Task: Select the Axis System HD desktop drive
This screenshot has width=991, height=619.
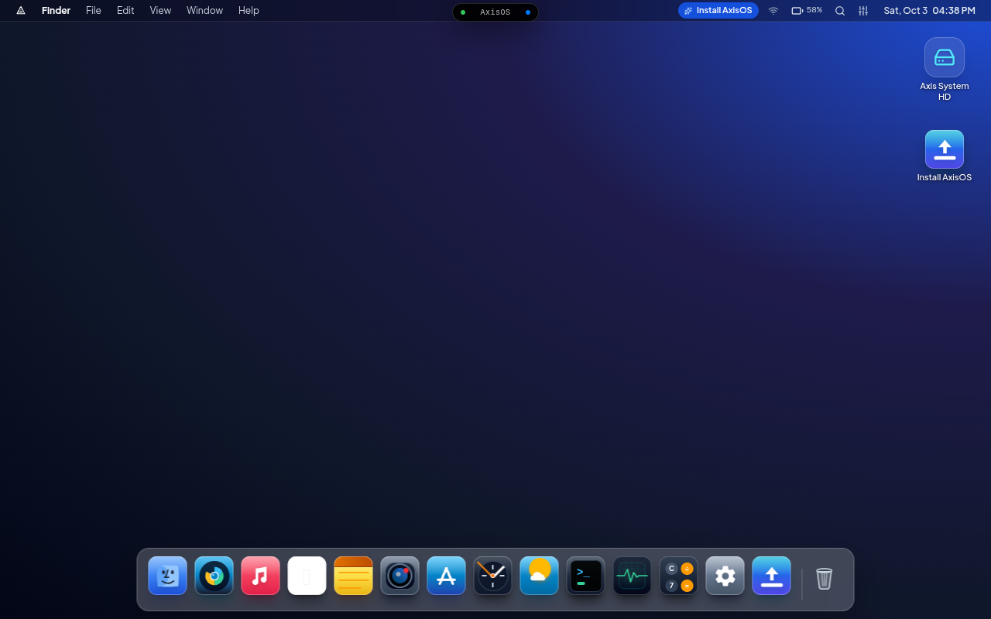Action: [945, 70]
